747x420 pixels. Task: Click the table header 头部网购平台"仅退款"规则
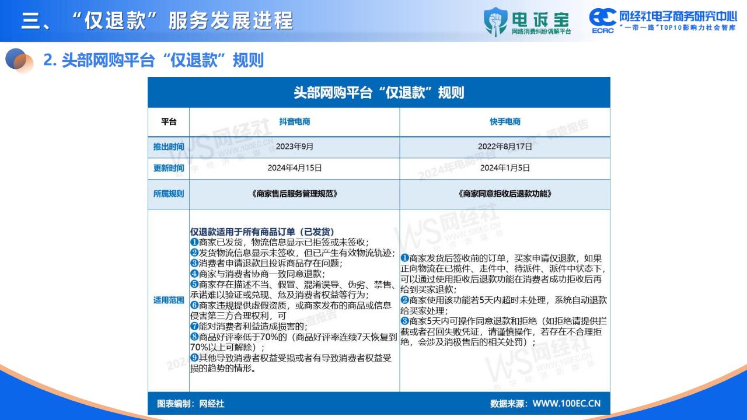(x=379, y=93)
